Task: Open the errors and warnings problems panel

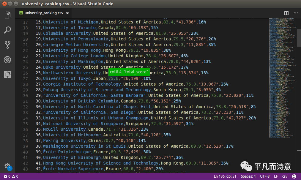Action: [11, 176]
